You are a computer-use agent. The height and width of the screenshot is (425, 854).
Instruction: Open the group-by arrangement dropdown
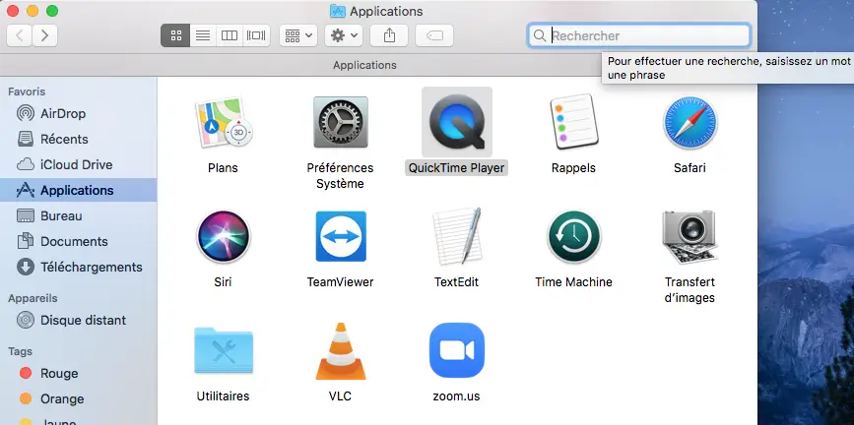pos(297,36)
